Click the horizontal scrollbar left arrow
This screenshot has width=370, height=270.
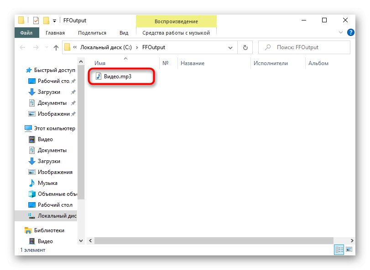[x=90, y=240]
